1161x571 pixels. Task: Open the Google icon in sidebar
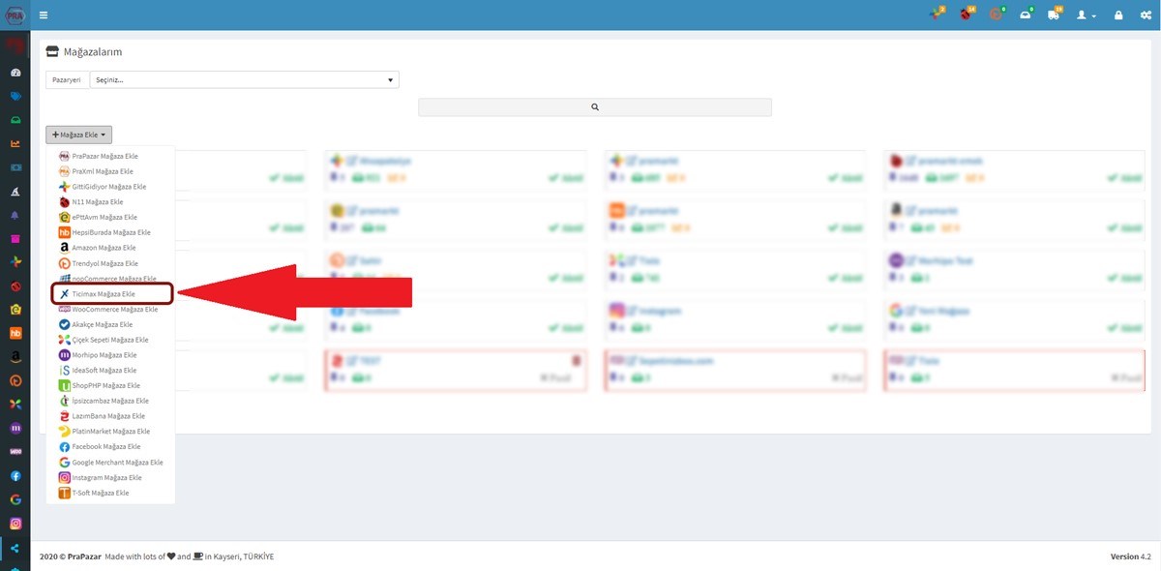click(15, 499)
